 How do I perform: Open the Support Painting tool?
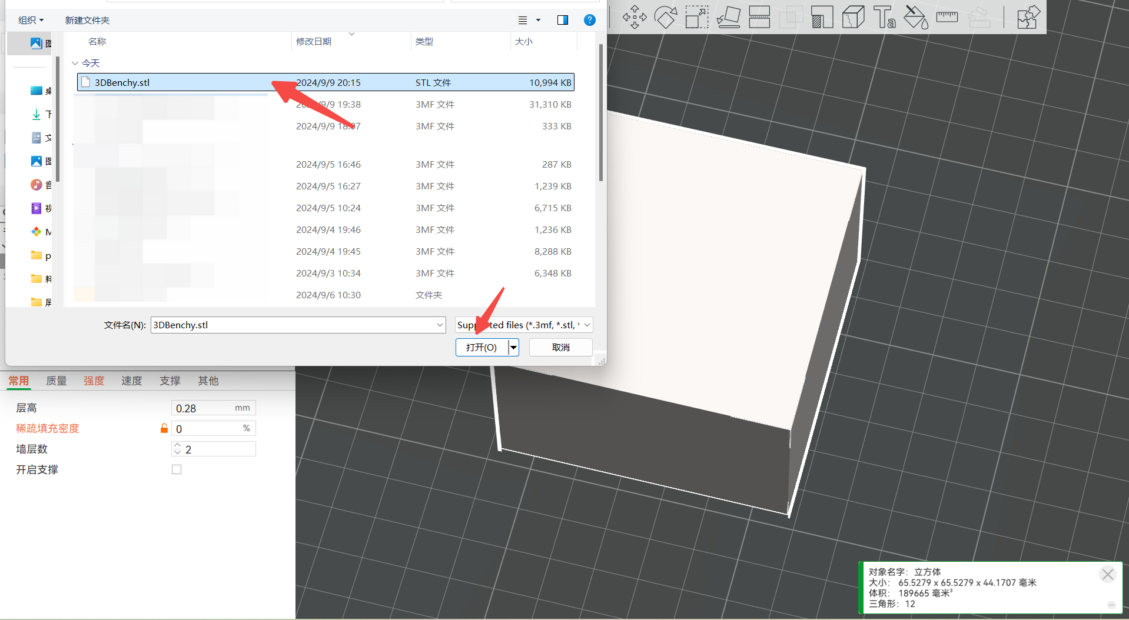822,17
